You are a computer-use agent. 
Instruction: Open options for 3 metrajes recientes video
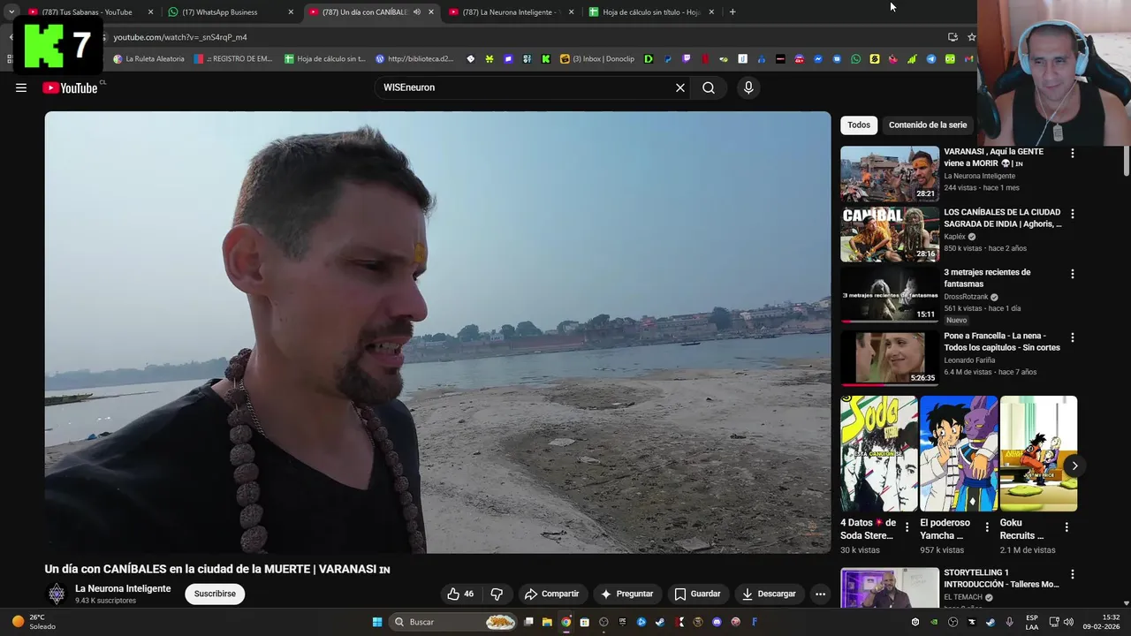click(x=1073, y=274)
